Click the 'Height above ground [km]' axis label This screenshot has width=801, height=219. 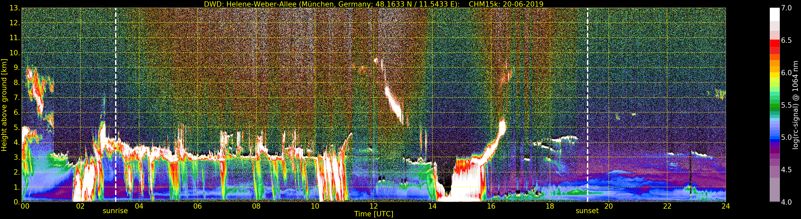(x=4, y=105)
